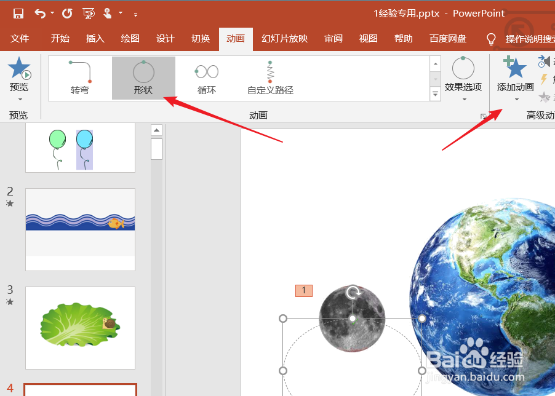This screenshot has height=396, width=555.
Task: Choose the 循环 motion path animation
Action: coord(207,78)
